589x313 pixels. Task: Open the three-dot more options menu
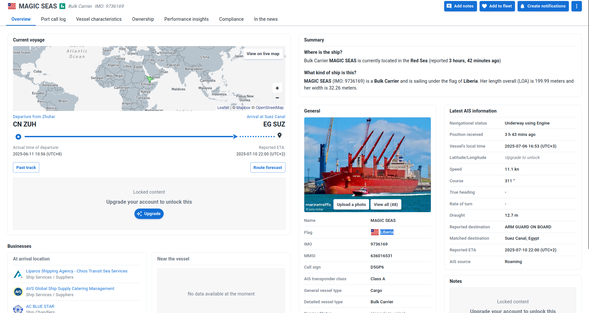(576, 6)
